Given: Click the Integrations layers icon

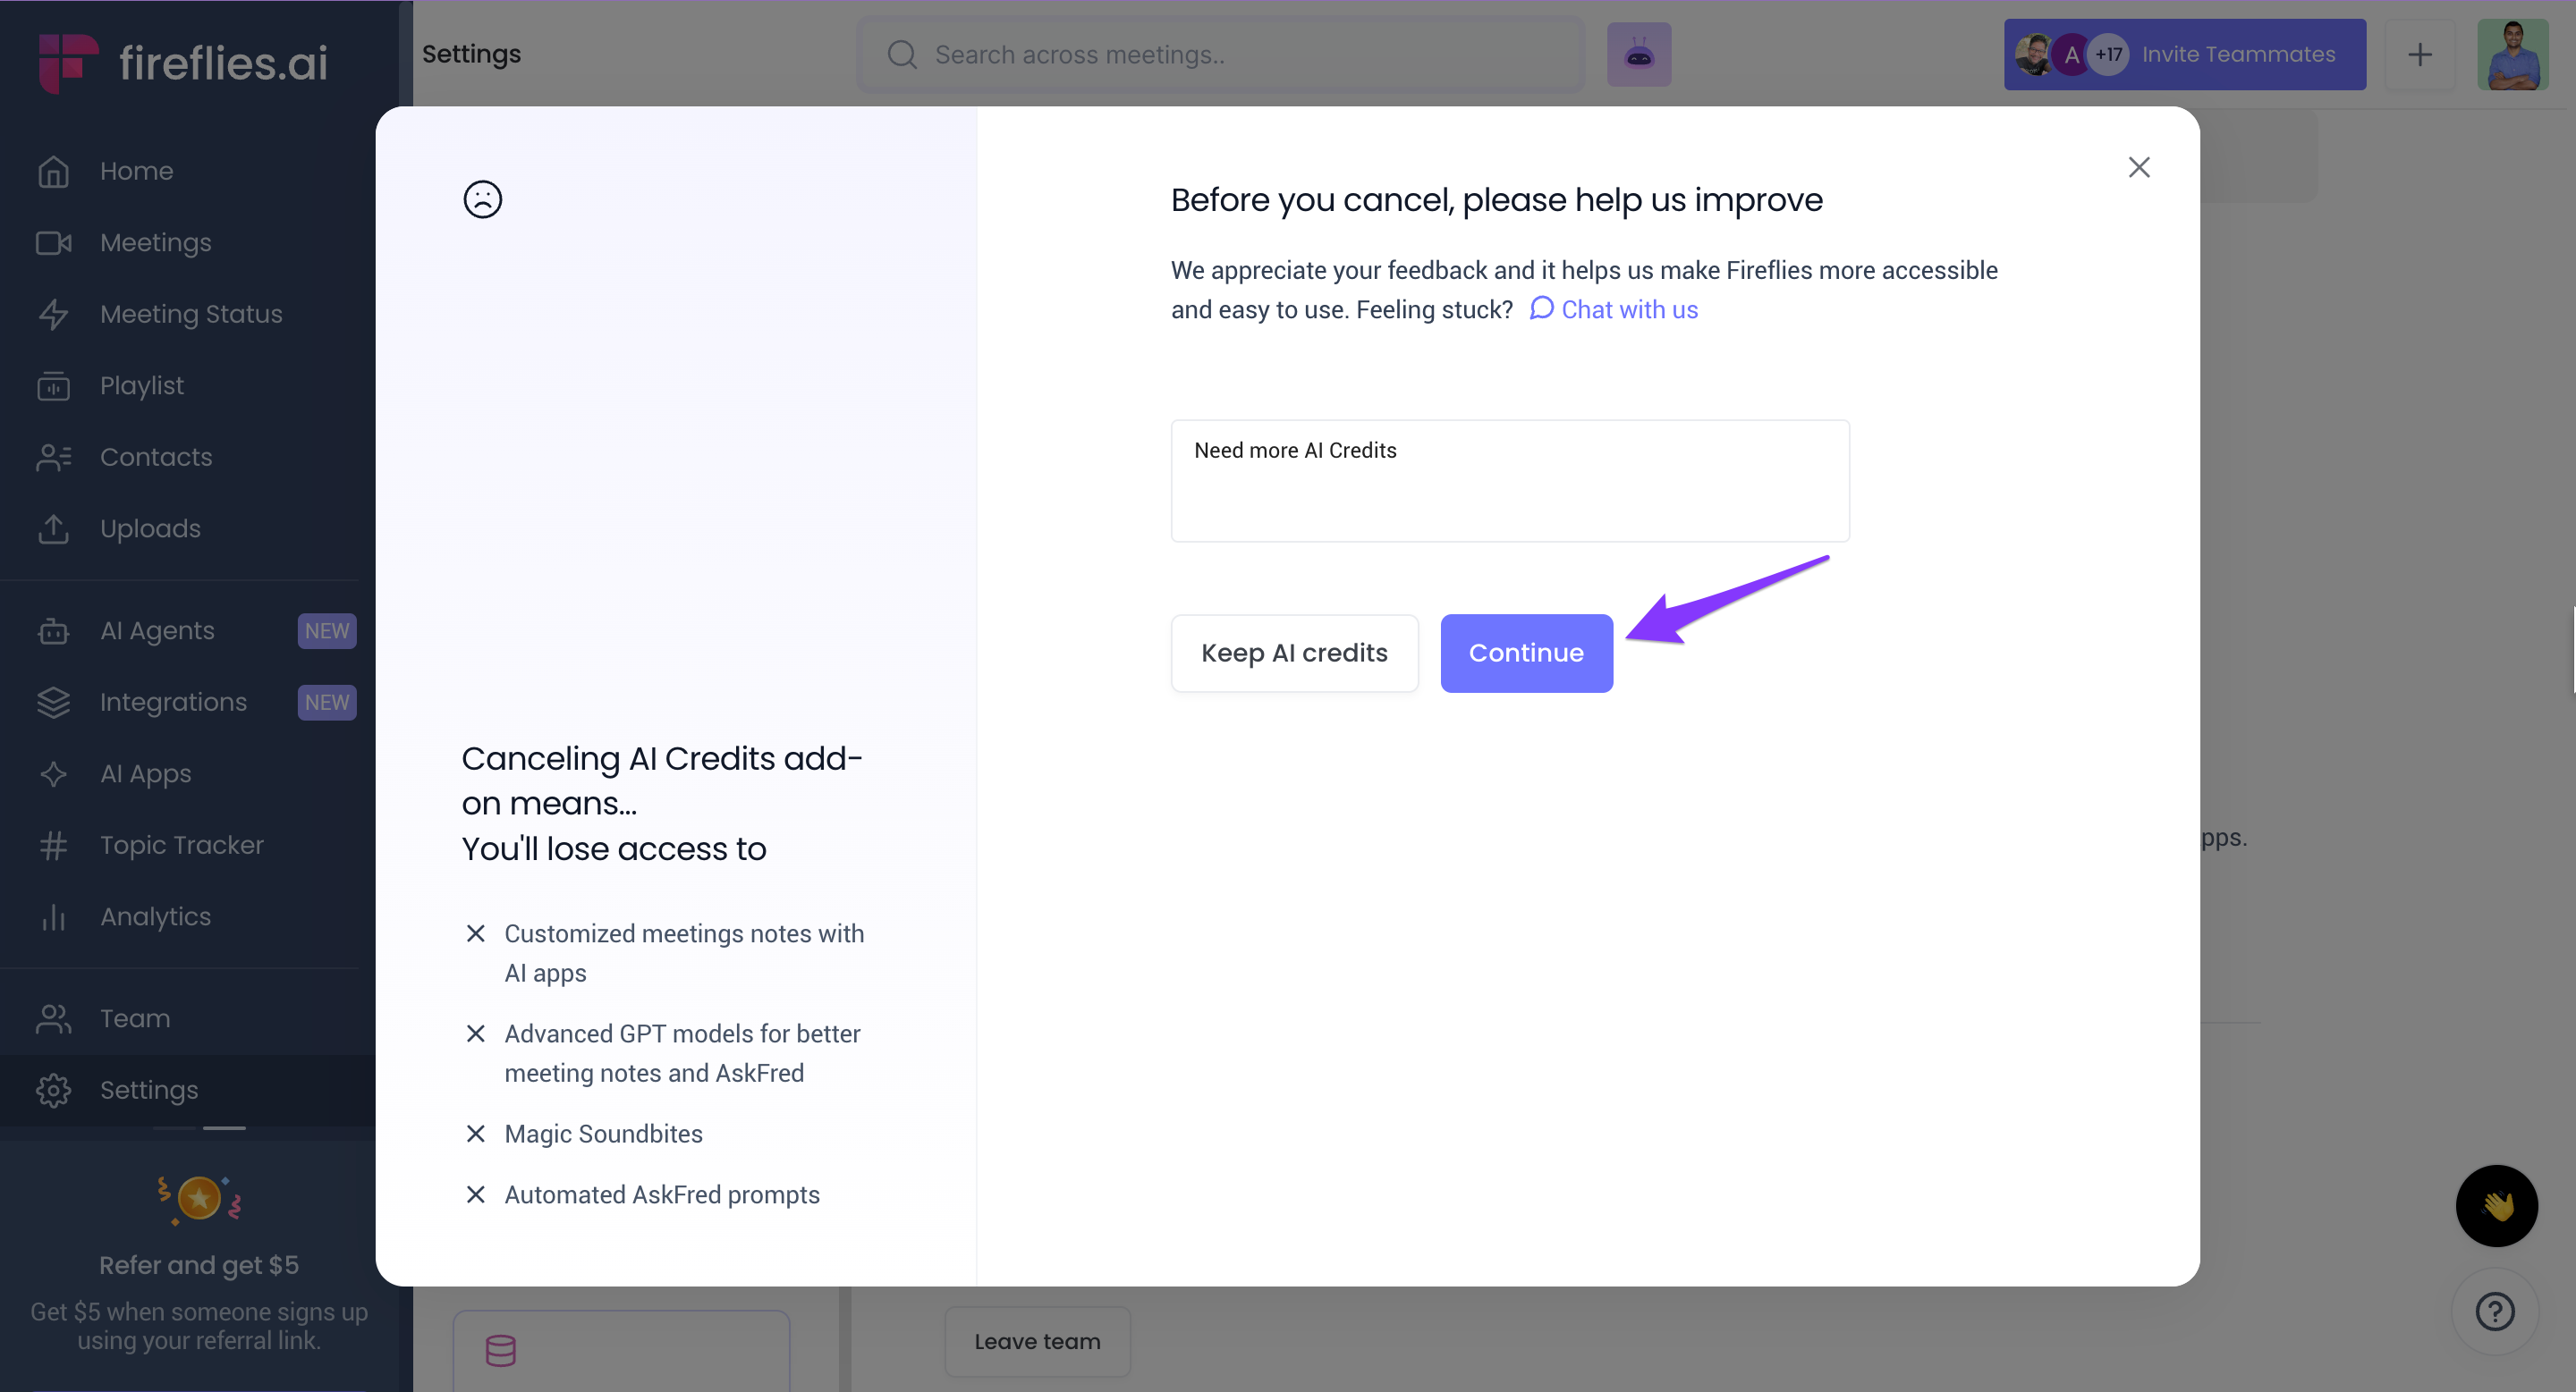Looking at the screenshot, I should [53, 703].
